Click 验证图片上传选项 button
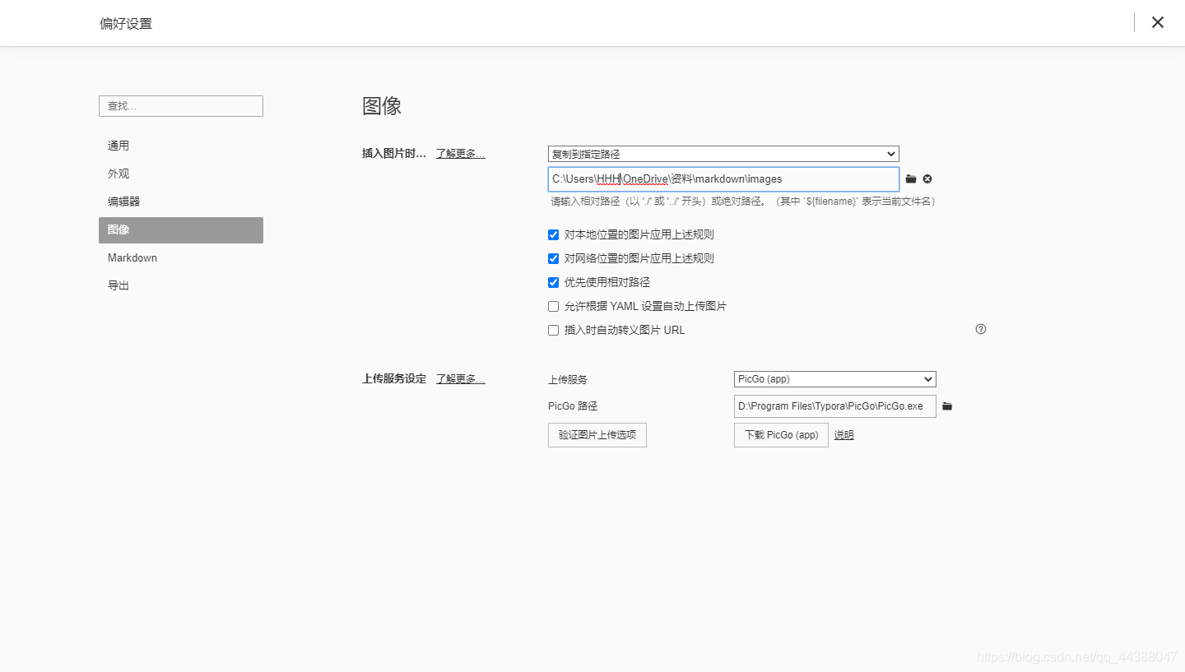 (597, 435)
